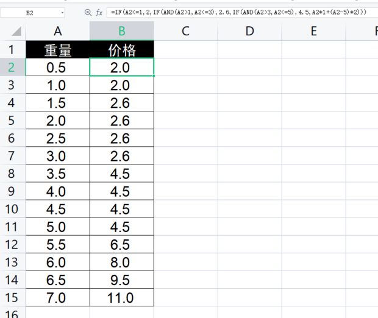
Task: Click cell A9 with value 4.0
Action: [x=58, y=191]
